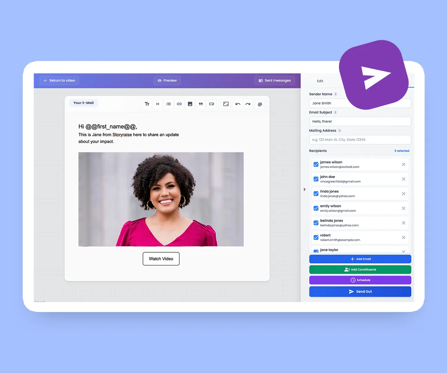The image size is (447, 373).
Task: Click the 'Your E-Mail' label
Action: coord(84,103)
